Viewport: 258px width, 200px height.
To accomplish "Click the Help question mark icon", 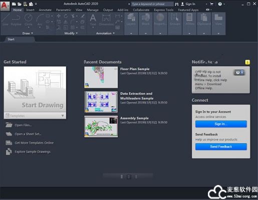I will pos(220,4).
